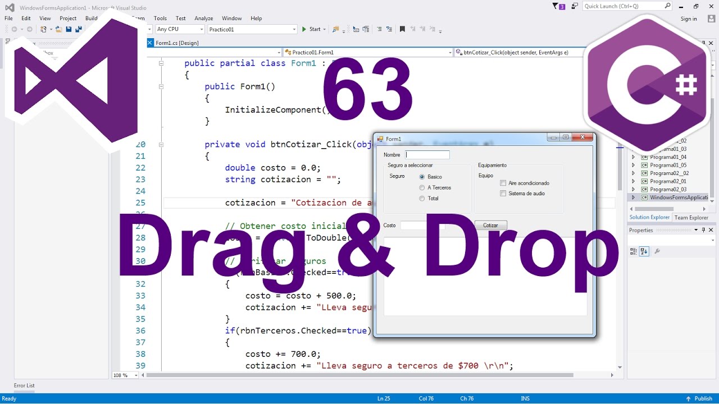Open the Properties window options dropdown arrow

click(696, 230)
